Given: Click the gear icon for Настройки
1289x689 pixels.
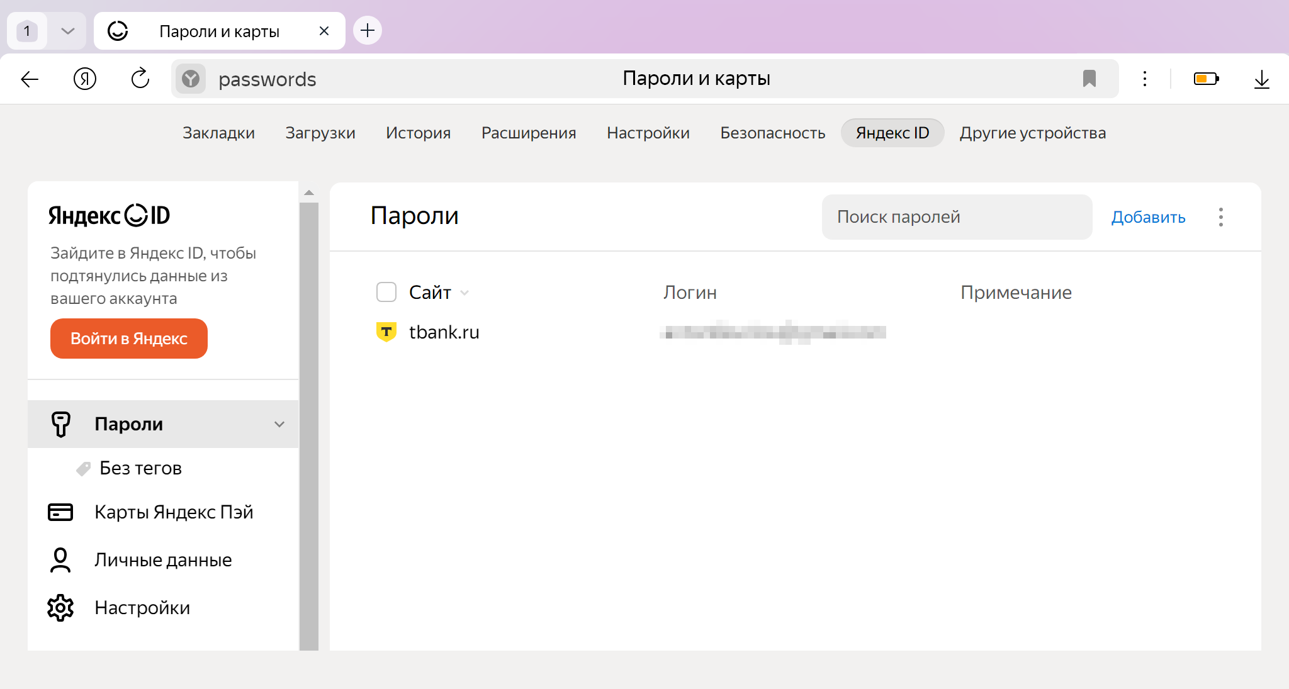Looking at the screenshot, I should coord(60,608).
